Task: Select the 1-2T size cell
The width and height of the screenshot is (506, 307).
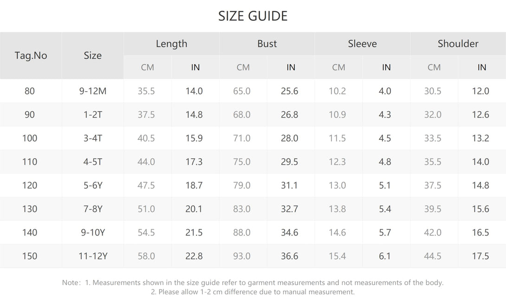Action: (x=93, y=114)
